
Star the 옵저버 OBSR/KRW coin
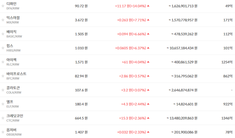(x=3, y=132)
